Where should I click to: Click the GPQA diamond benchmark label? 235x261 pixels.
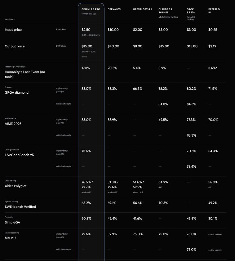(x=17, y=93)
